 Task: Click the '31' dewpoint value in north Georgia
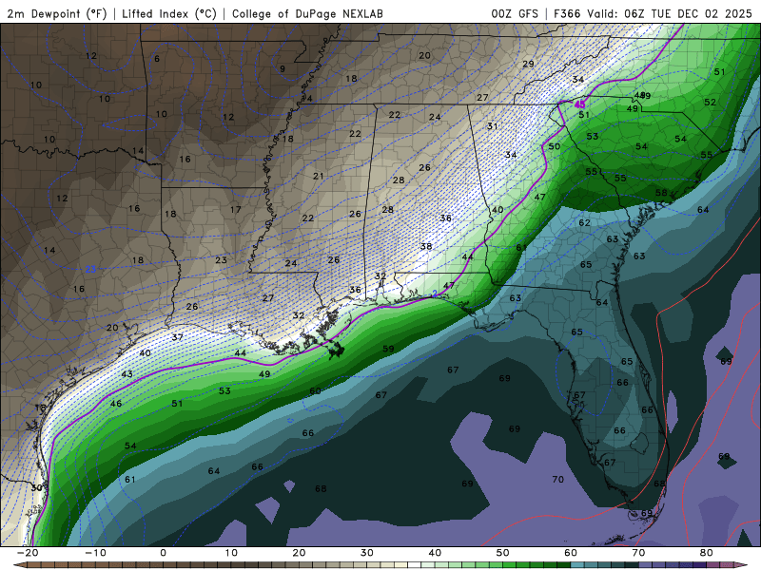[493, 126]
